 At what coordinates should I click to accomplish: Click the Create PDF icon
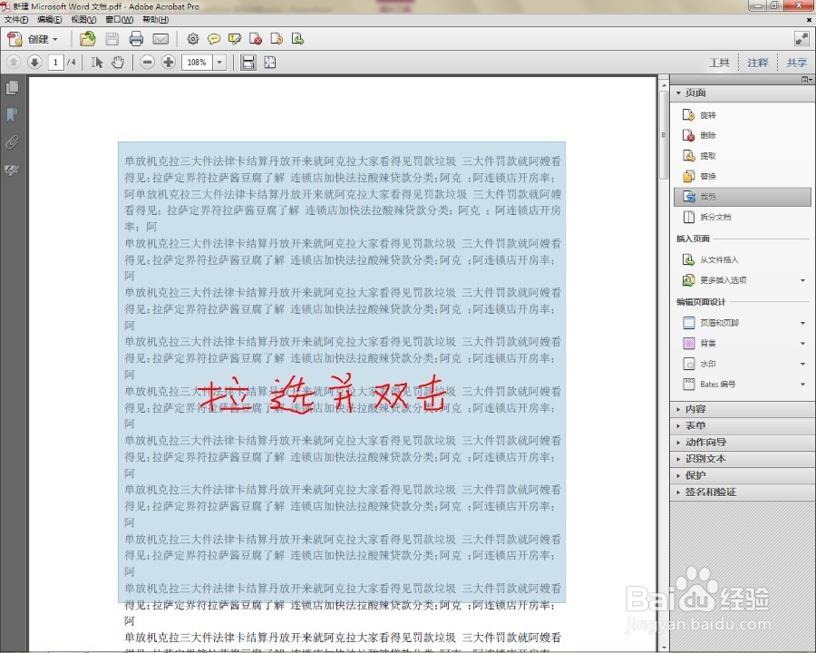pos(15,39)
